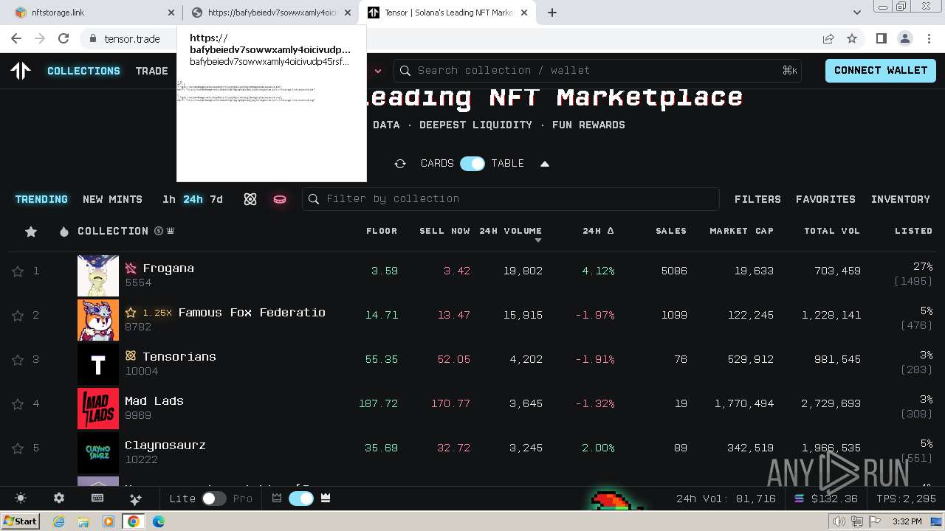The width and height of the screenshot is (945, 531).
Task: Sort by the 24H VOLUME column header
Action: (510, 231)
